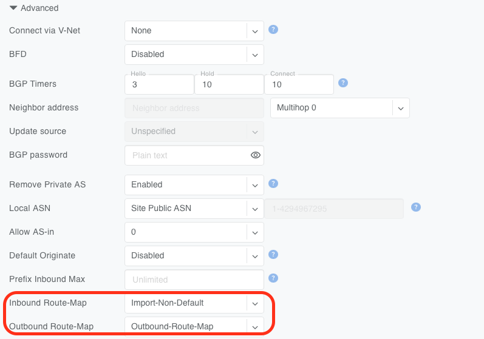This screenshot has width=484, height=339.
Task: Show BGP password with eye icon
Action: (256, 155)
